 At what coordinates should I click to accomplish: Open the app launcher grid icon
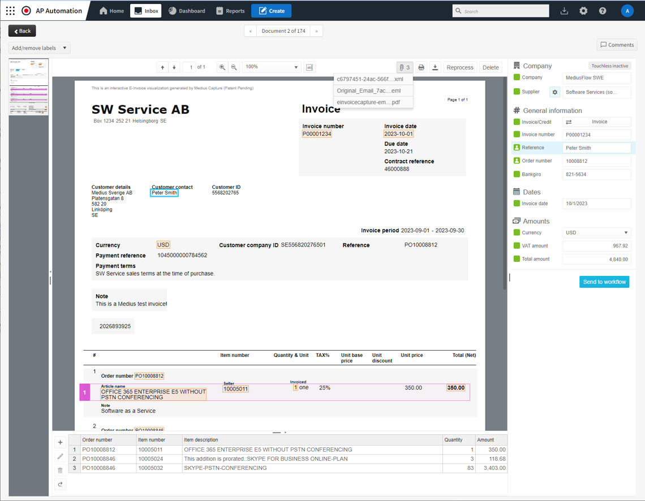(10, 11)
